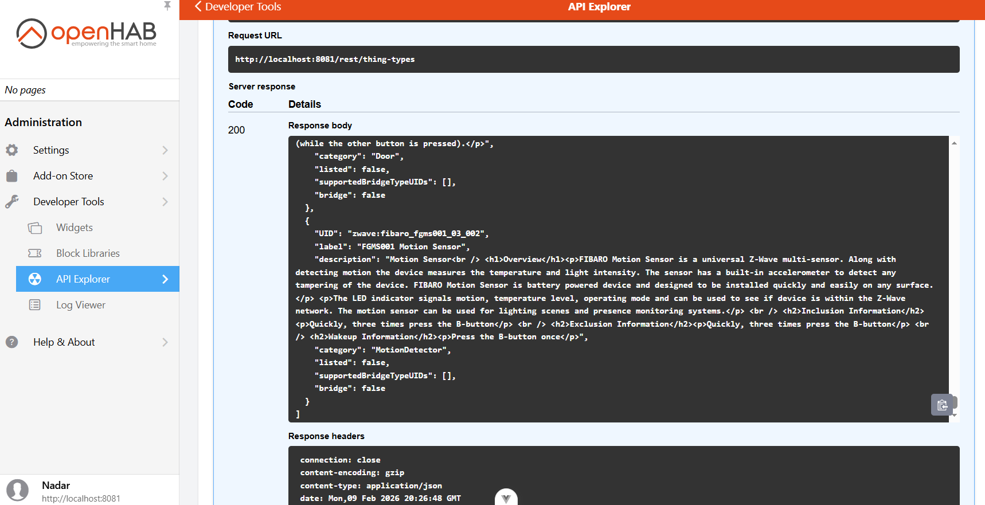Click the response body scrollbar up arrow
The height and width of the screenshot is (505, 985).
(x=954, y=143)
